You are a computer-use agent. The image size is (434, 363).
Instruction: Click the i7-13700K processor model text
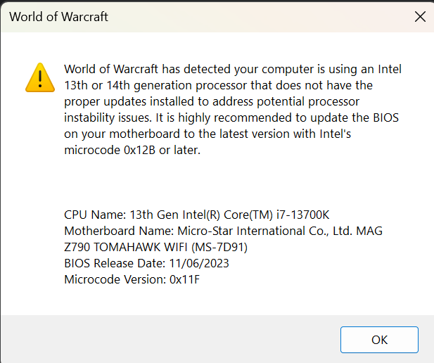(302, 215)
